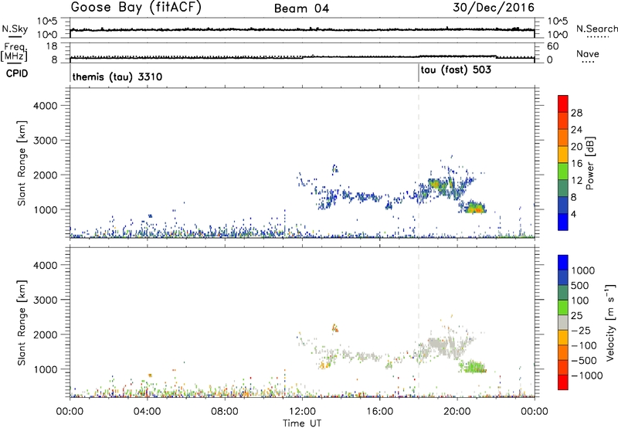Click the '12:00' time tick label
618x428 pixels.
tap(302, 412)
